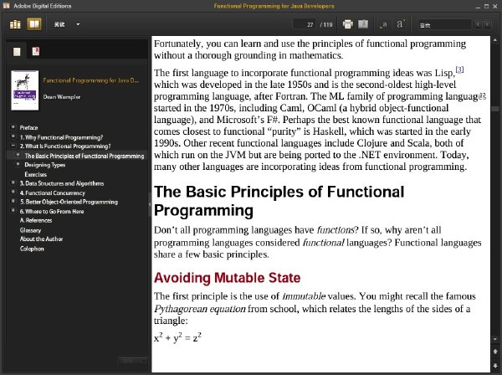This screenshot has width=502, height=375.
Task: Expand '3. Data Structures and Algorithms' chapter
Action: point(13,182)
